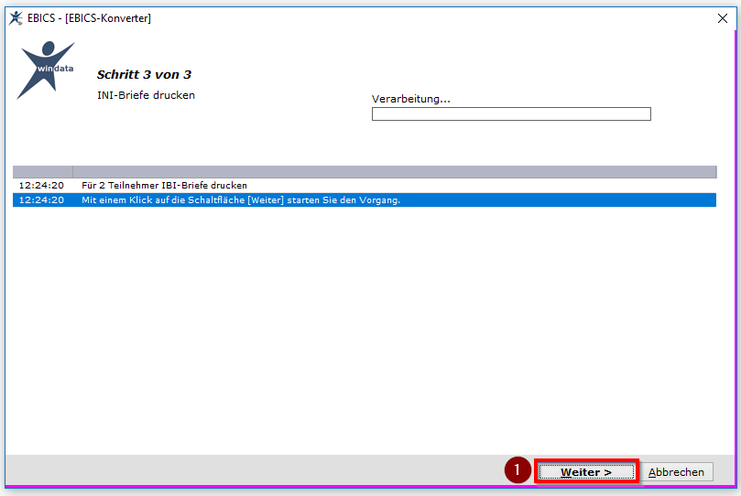Close the EBICS-Konverter window
The width and height of the screenshot is (741, 496).
point(722,18)
